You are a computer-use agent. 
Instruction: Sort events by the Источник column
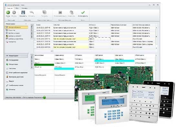pyautogui.click(x=99, y=25)
